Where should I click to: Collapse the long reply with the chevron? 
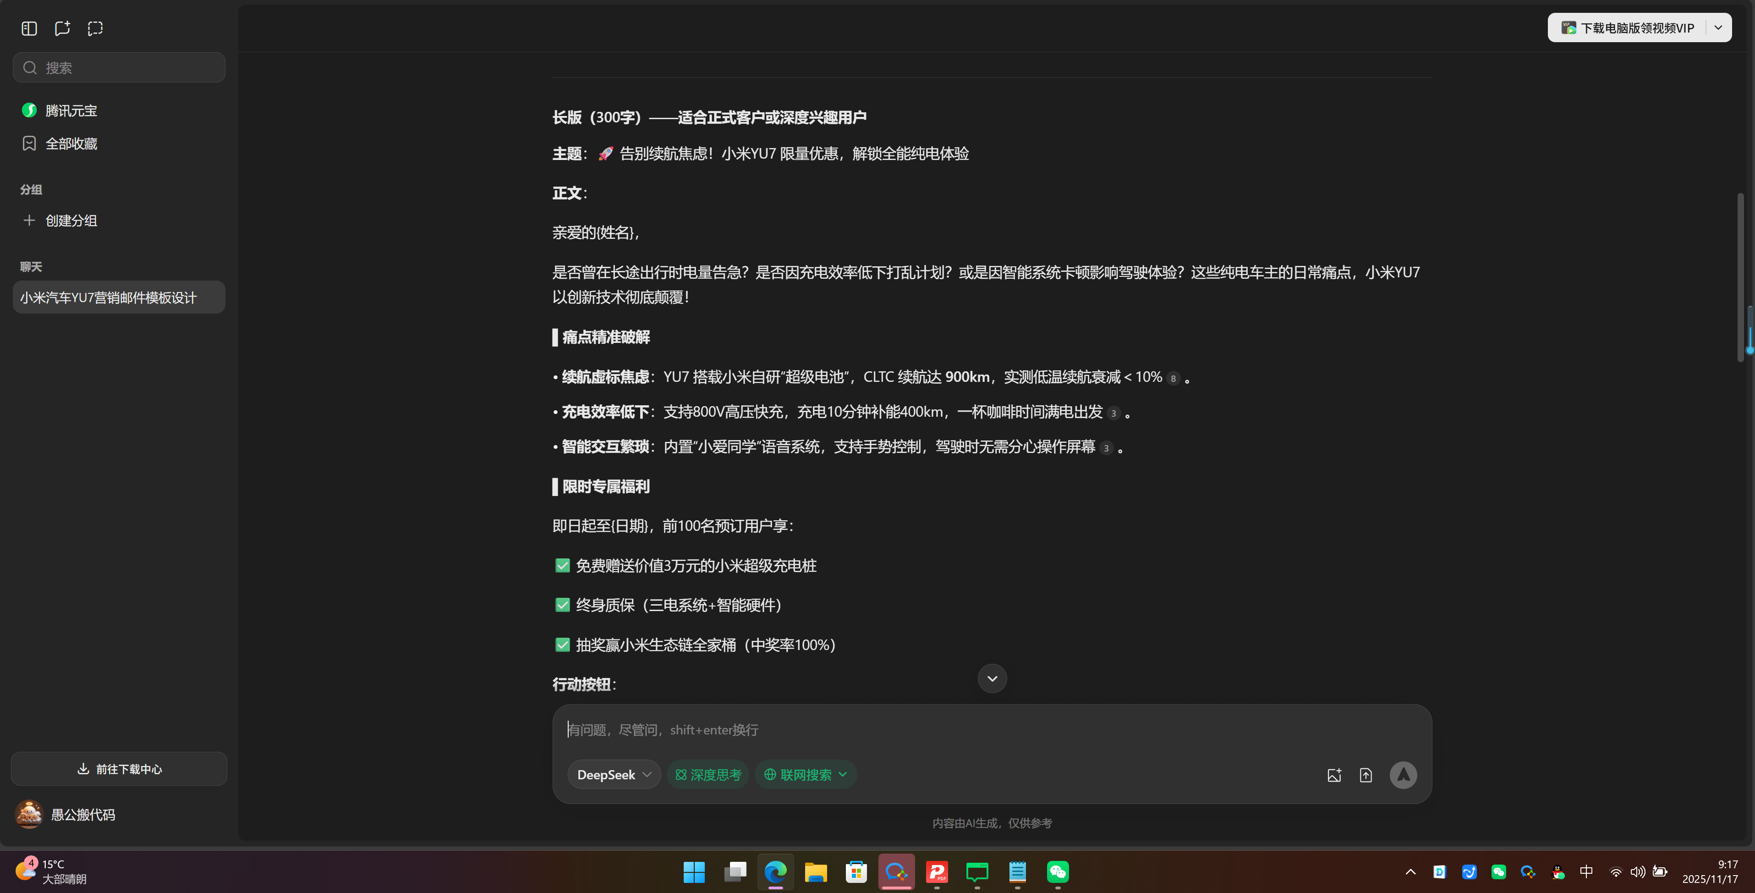[991, 678]
